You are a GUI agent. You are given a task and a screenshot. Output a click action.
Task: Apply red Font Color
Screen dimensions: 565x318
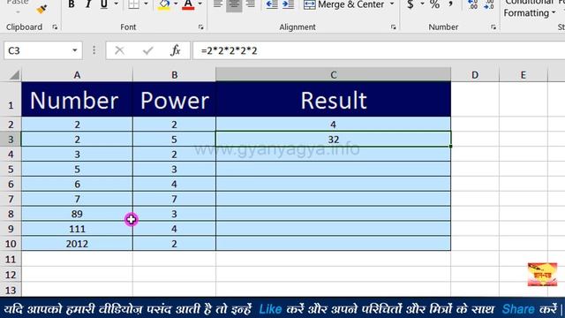coord(188,4)
